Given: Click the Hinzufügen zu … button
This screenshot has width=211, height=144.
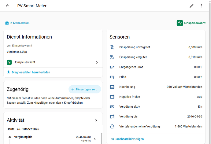Looking at the screenshot, I should coord(85,89).
